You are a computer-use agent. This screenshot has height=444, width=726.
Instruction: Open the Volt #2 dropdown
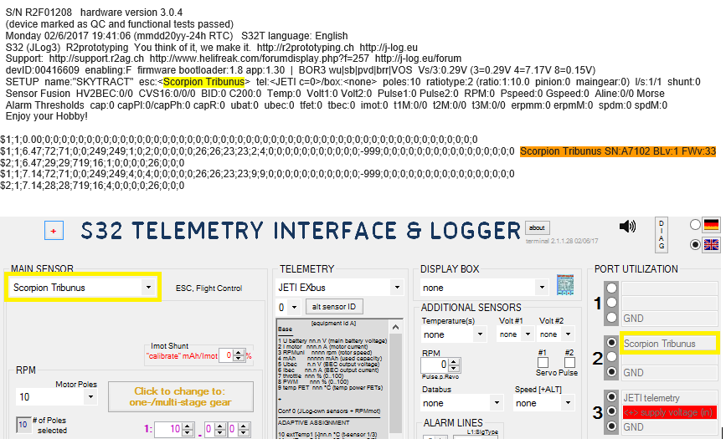[556, 334]
